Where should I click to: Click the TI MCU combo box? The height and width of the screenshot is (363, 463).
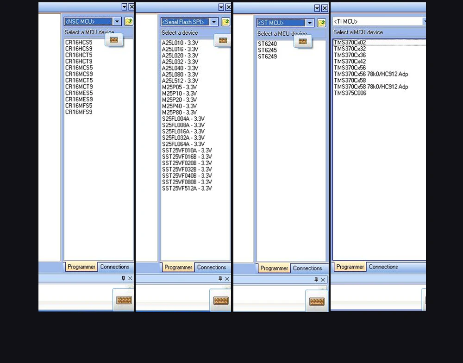379,21
